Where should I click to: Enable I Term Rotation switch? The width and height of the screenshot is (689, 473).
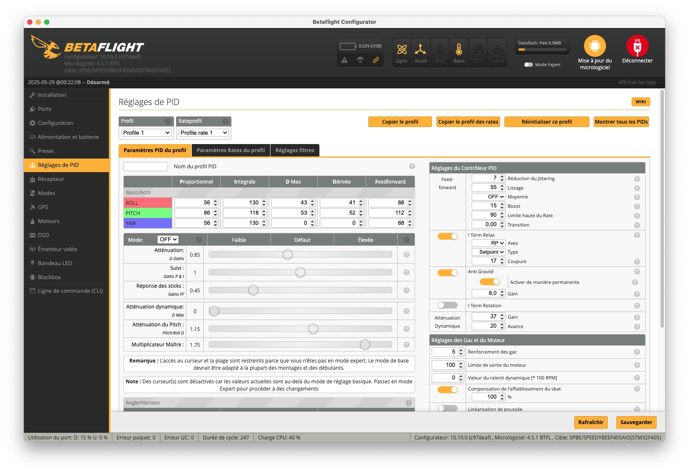pos(447,305)
